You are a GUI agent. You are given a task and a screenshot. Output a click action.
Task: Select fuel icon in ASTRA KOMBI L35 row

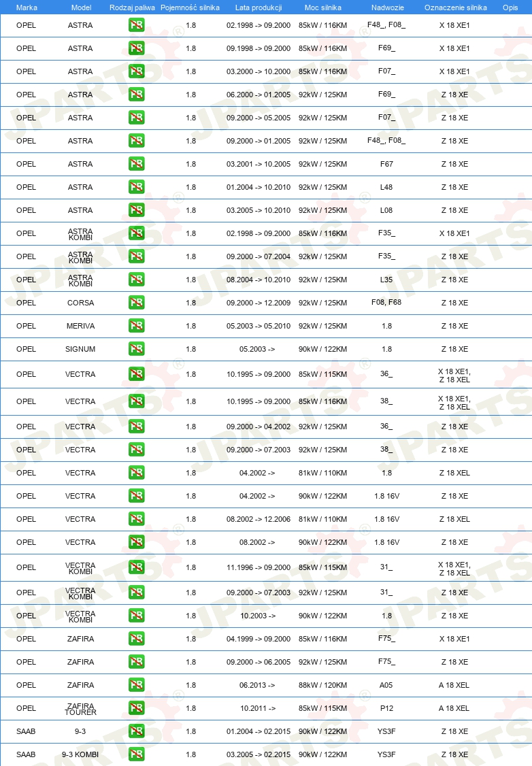[x=136, y=280]
